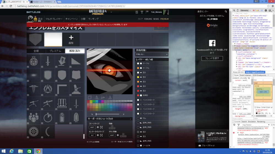Open the Event Listeners tab in DevTools
The image size is (275, 154).
click(245, 75)
